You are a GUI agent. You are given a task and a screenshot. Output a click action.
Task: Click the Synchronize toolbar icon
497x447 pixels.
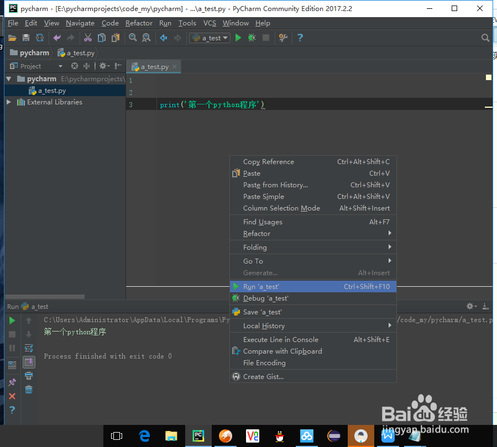point(40,38)
